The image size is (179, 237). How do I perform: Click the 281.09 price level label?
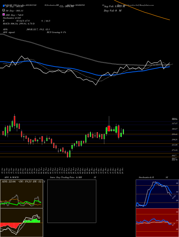tap(175, 145)
